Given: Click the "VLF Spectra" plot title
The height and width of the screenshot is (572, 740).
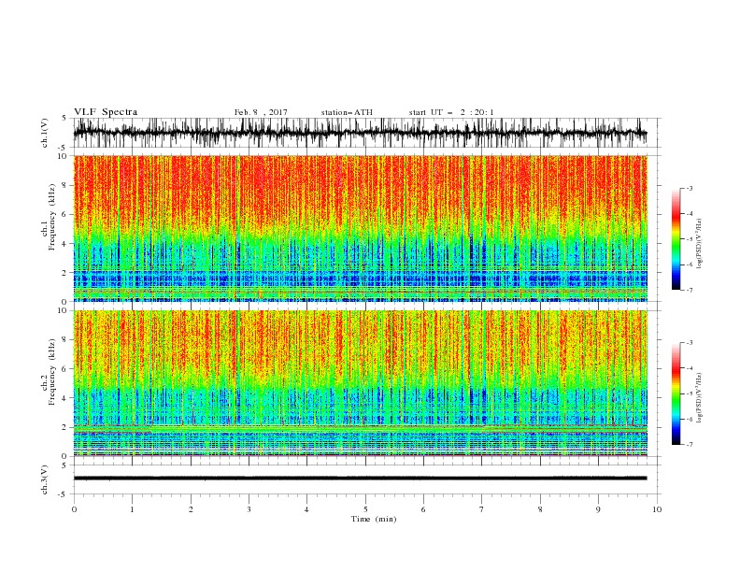Looking at the screenshot, I should click(106, 112).
